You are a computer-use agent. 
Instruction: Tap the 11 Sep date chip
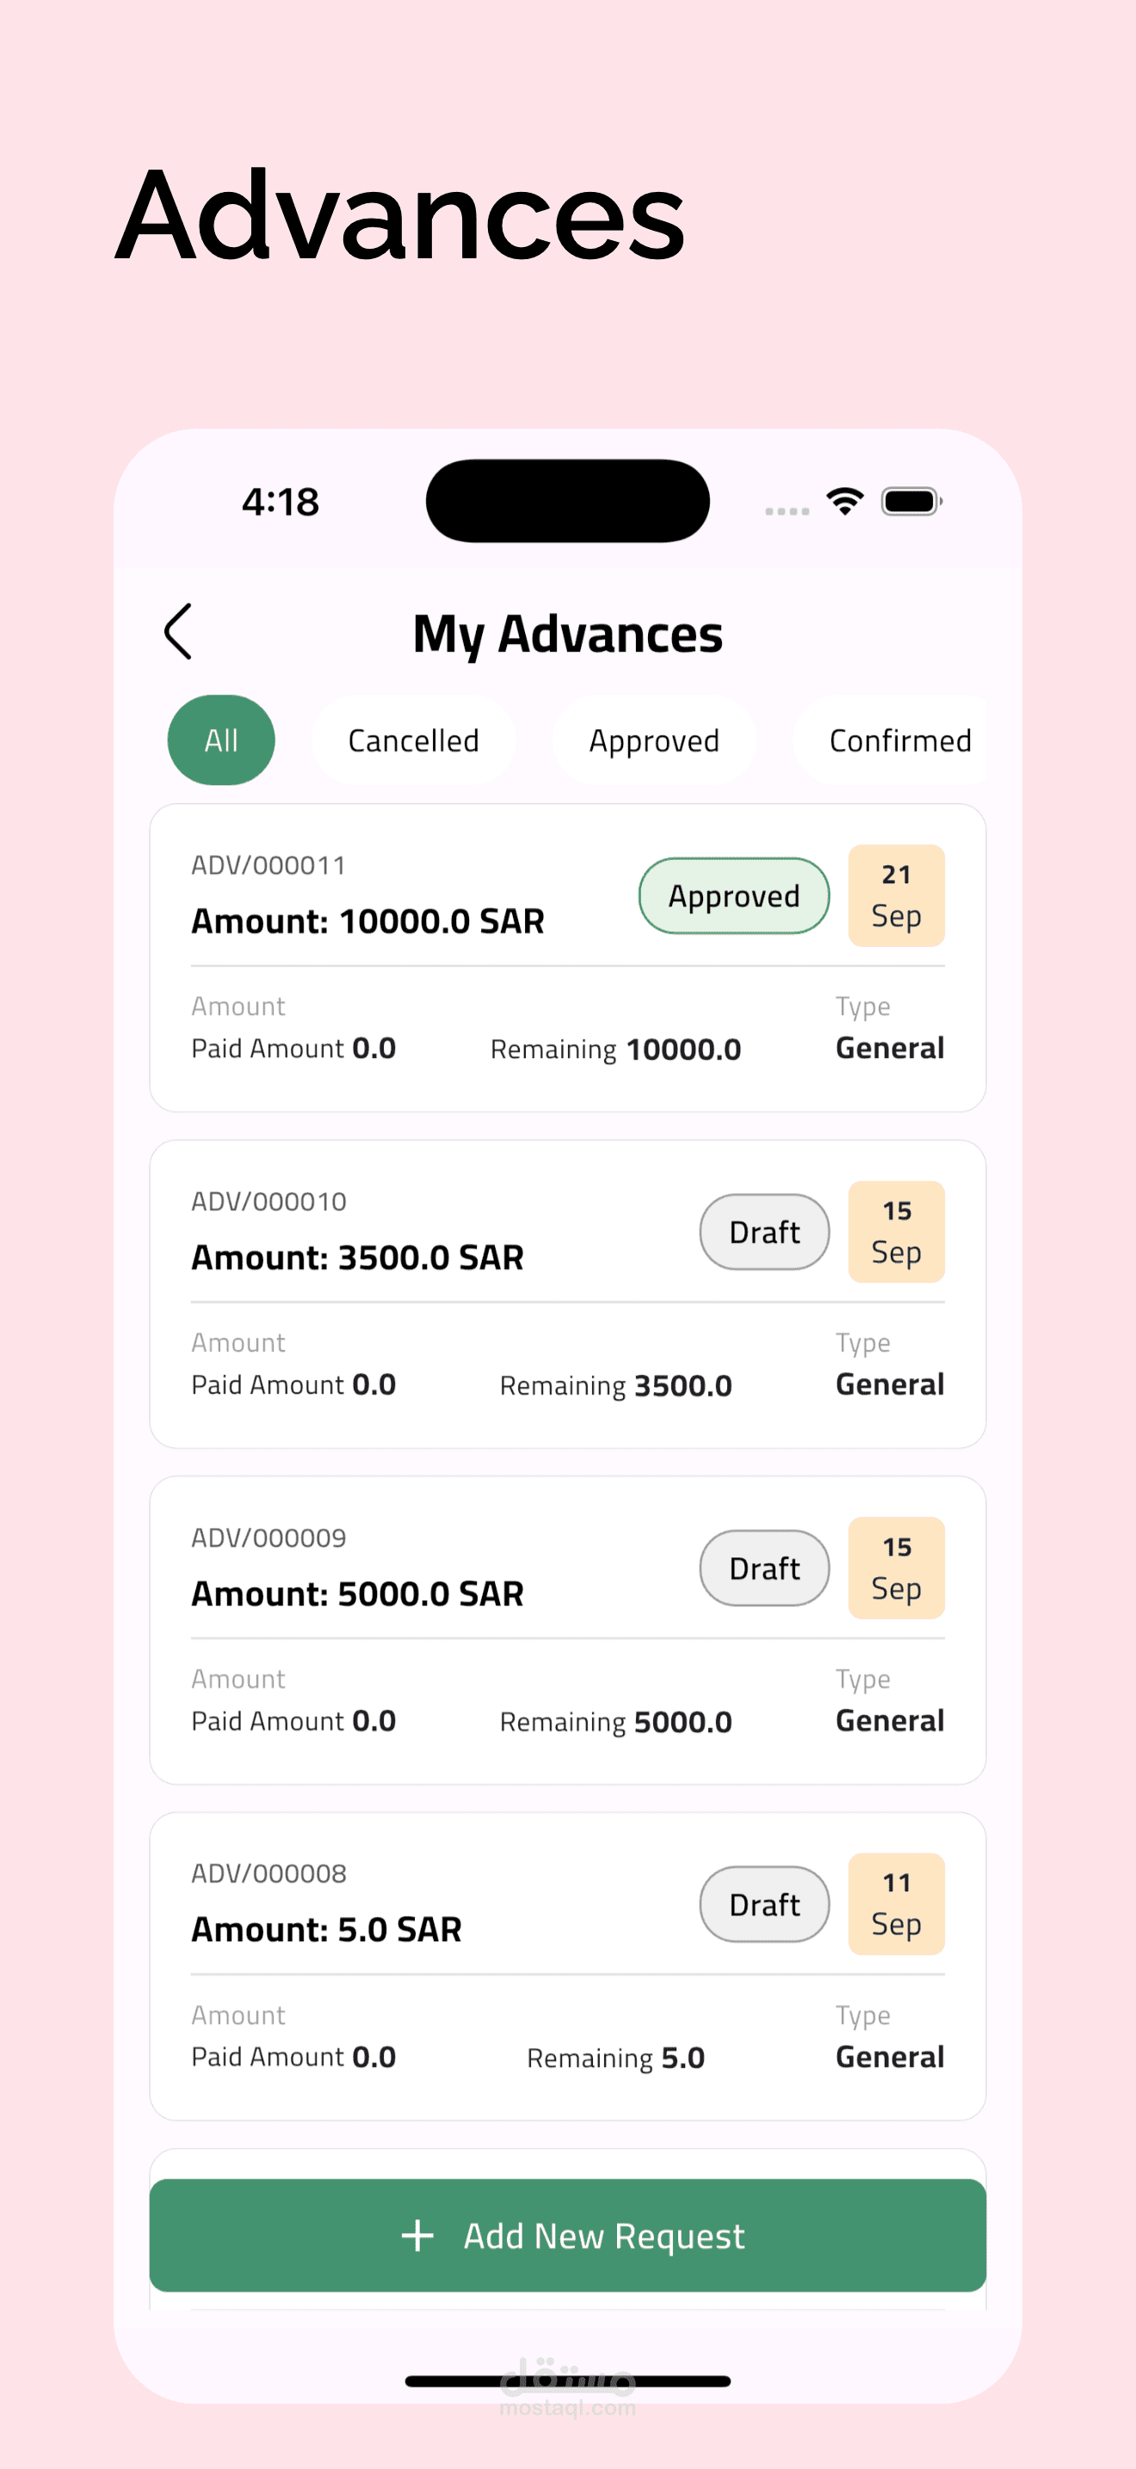897,1904
